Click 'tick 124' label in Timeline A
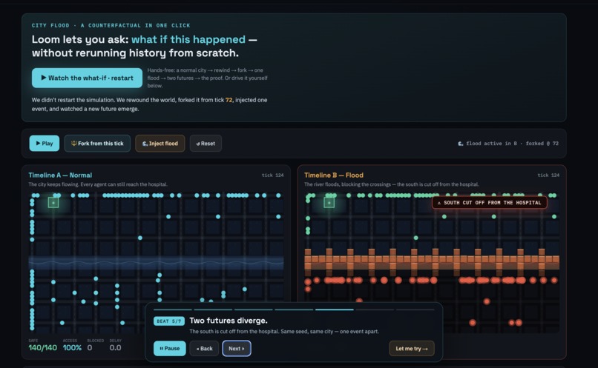598x368 pixels. point(273,175)
